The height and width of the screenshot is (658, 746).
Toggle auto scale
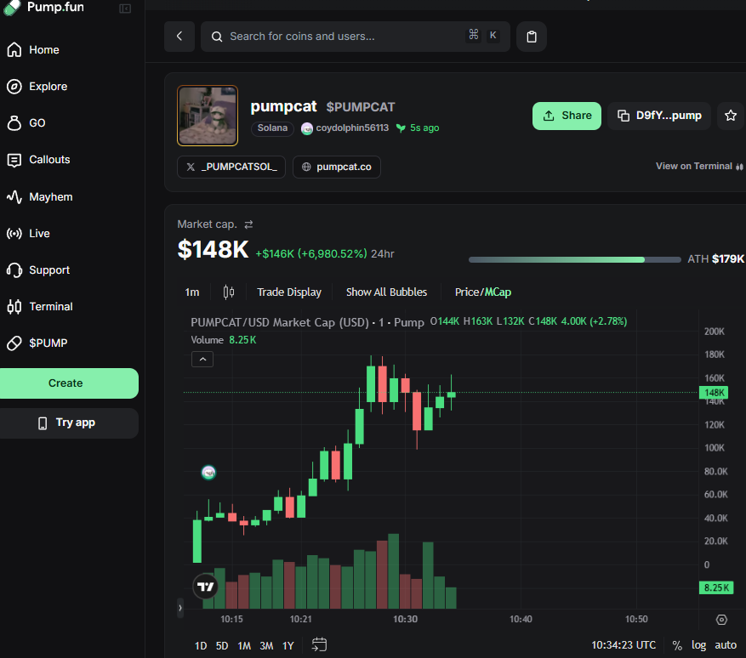(726, 645)
